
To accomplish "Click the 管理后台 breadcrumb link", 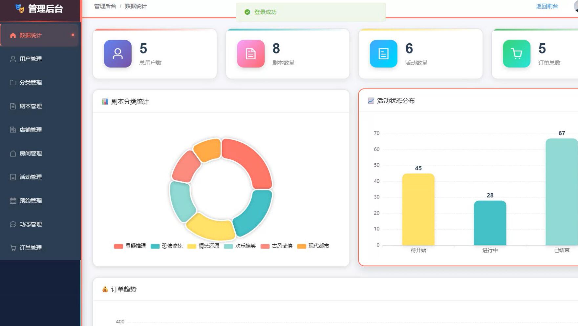I will pyautogui.click(x=105, y=6).
